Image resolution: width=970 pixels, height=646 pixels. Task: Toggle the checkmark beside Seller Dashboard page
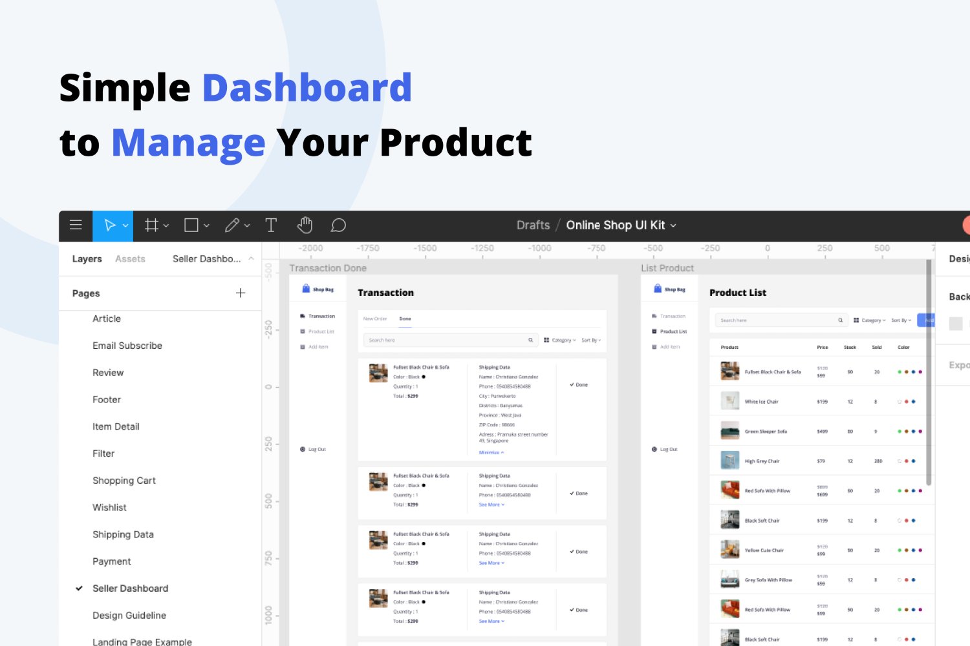click(x=79, y=588)
